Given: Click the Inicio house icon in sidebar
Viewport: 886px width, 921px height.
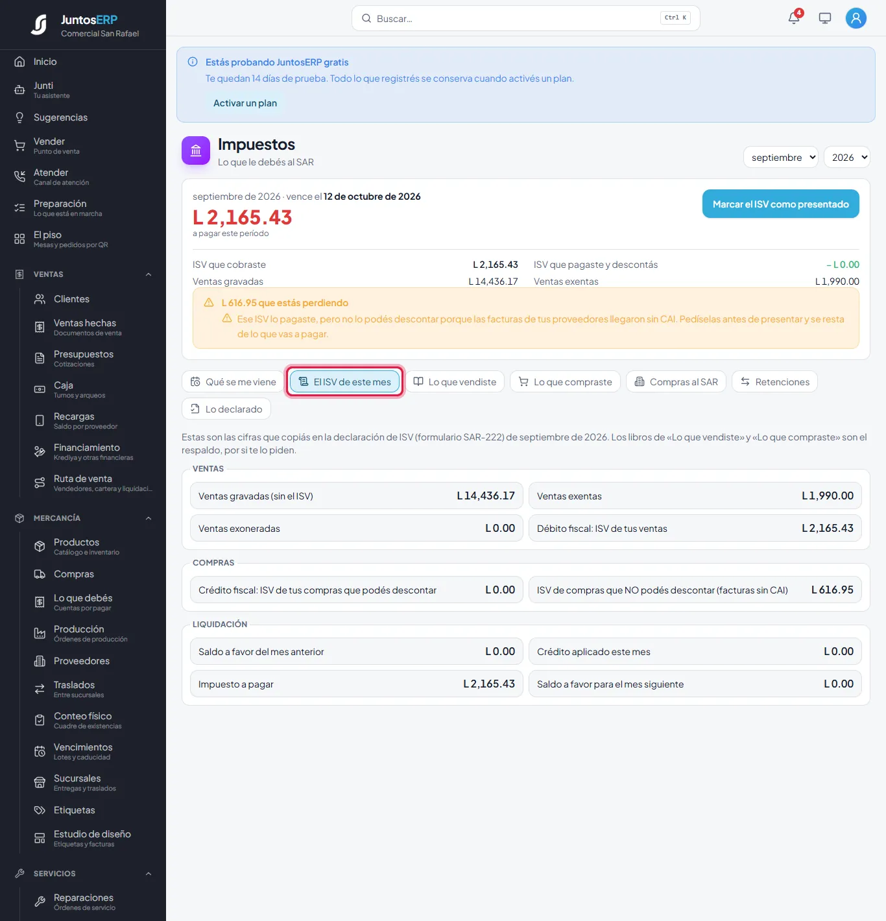Looking at the screenshot, I should pos(19,62).
